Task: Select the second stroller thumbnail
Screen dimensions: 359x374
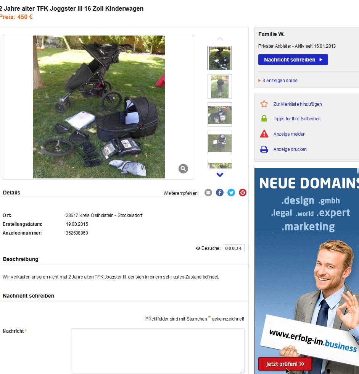Action: pos(220,86)
